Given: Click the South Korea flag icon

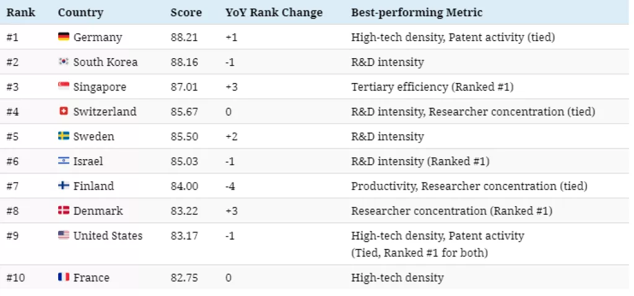Looking at the screenshot, I should tap(63, 62).
